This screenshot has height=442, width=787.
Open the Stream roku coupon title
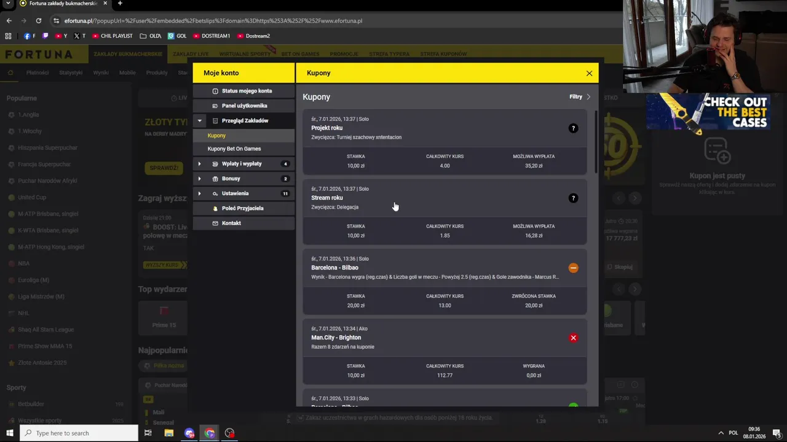click(x=327, y=198)
